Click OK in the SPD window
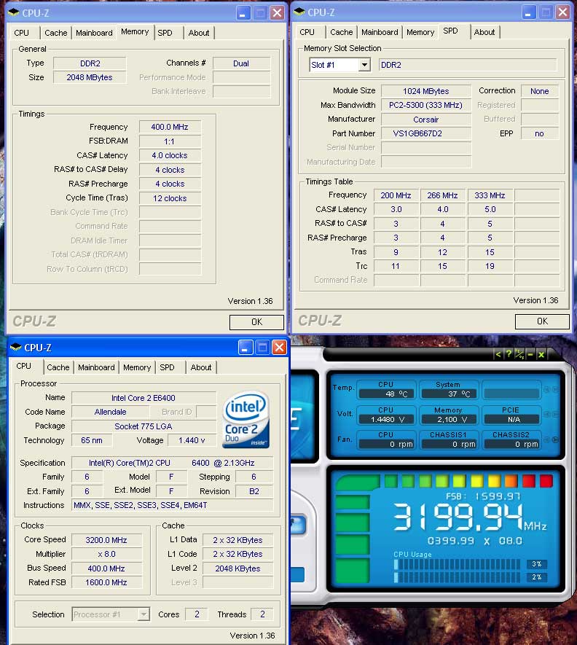Screen dimensions: 577x645 542,321
